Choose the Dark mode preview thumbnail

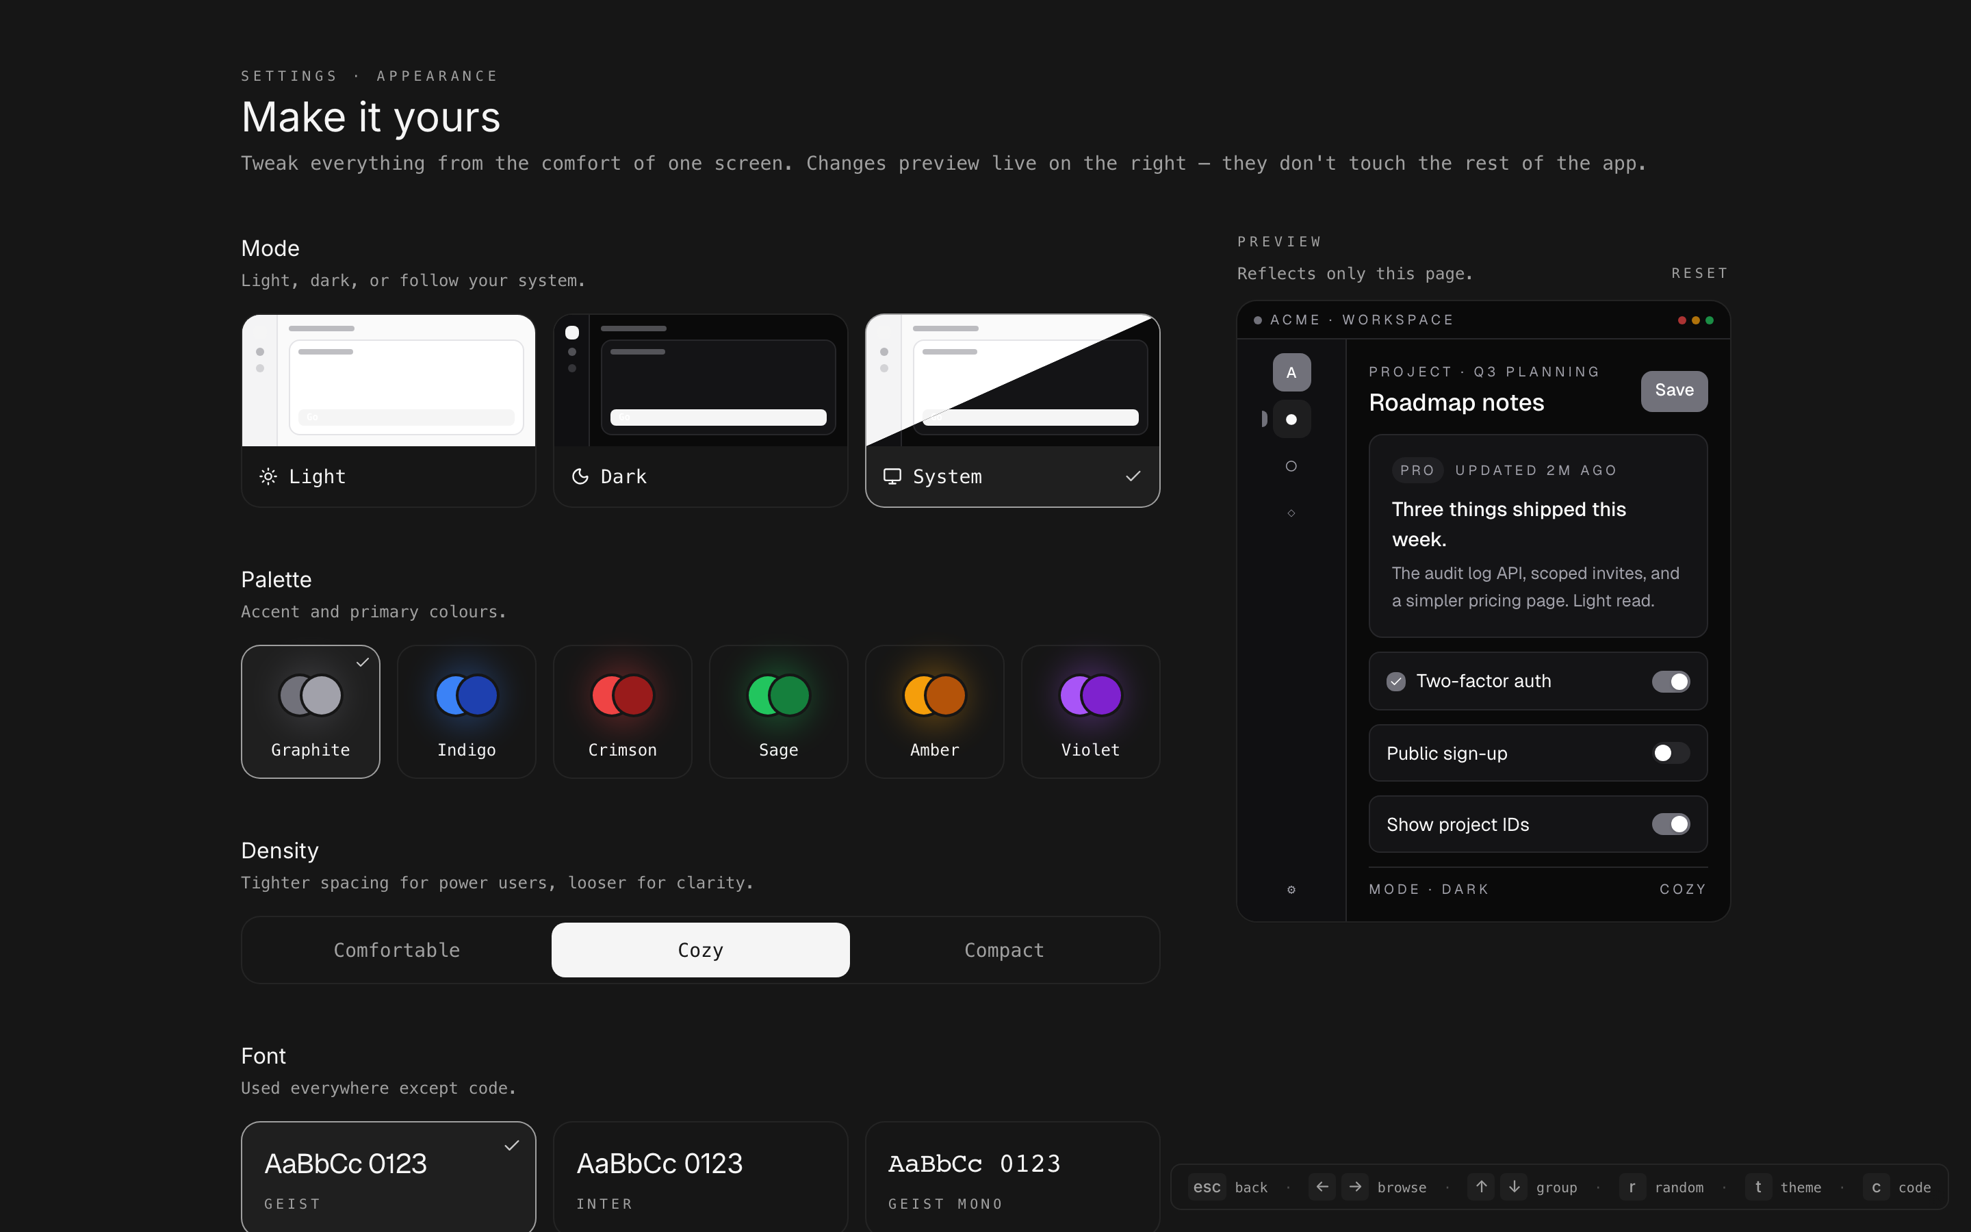tap(700, 381)
